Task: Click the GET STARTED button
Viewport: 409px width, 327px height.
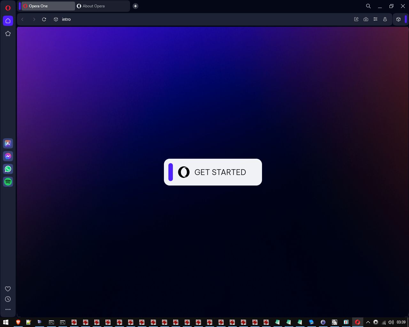Action: coord(213,172)
